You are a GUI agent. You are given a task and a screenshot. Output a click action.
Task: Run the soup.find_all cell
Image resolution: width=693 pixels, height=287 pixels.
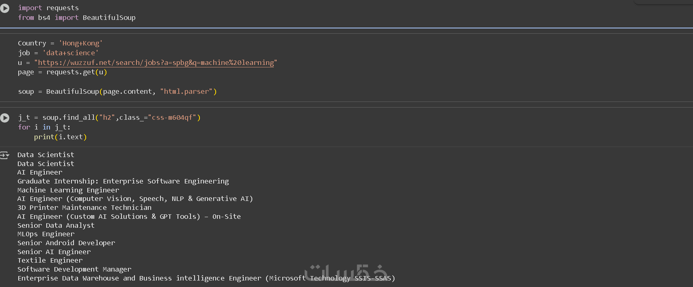5,118
